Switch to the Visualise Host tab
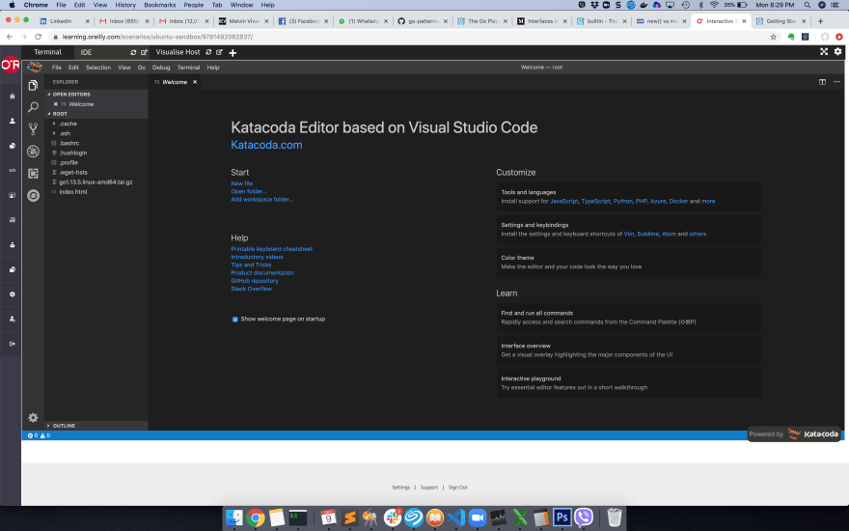Image resolution: width=849 pixels, height=531 pixels. point(178,52)
